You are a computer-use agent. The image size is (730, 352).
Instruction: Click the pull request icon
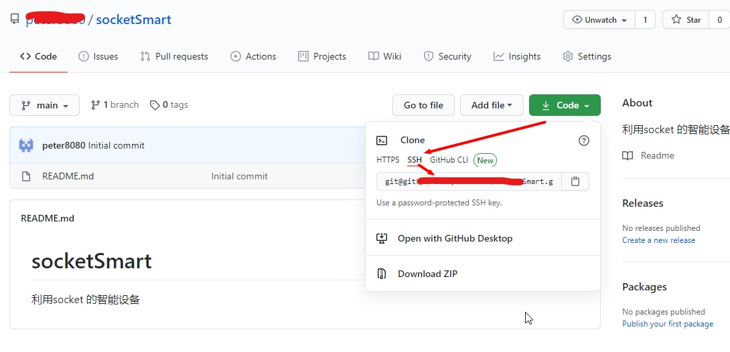click(145, 56)
